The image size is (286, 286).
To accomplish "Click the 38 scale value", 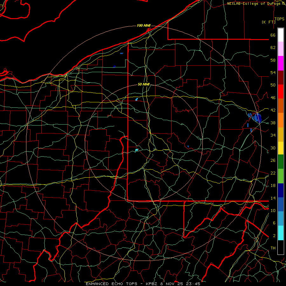I will (273, 123).
